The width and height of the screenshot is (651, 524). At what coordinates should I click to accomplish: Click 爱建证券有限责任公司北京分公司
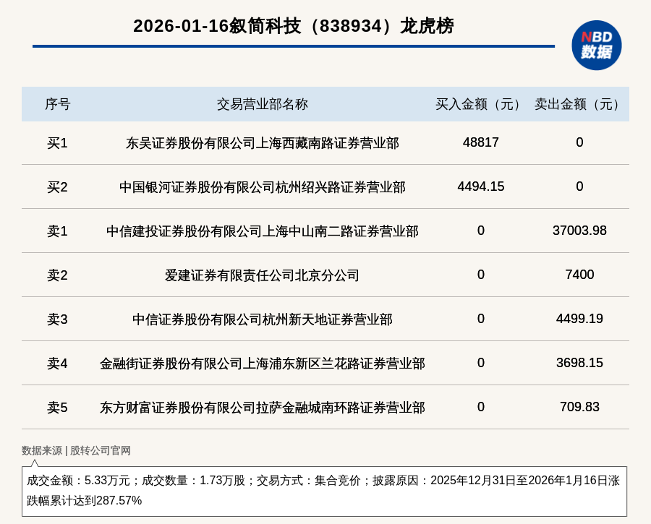coord(262,275)
